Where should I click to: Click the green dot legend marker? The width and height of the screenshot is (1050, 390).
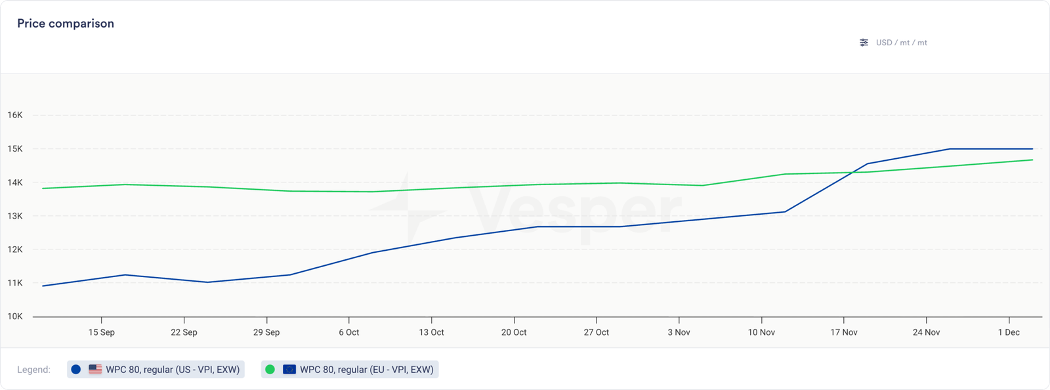[x=270, y=370]
